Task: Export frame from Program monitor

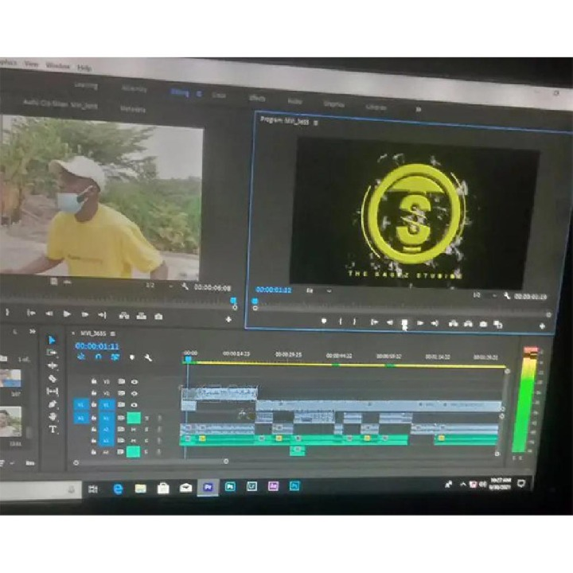Action: click(483, 324)
